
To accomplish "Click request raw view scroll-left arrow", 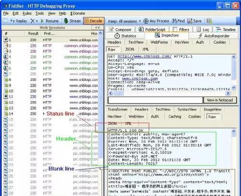I will pos(110,93).
